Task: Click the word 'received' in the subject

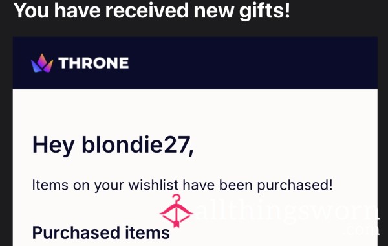Action: tap(147, 11)
